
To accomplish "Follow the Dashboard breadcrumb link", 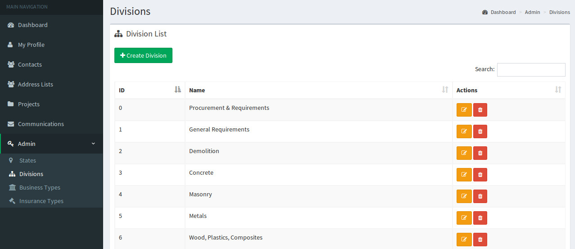I will [x=503, y=12].
